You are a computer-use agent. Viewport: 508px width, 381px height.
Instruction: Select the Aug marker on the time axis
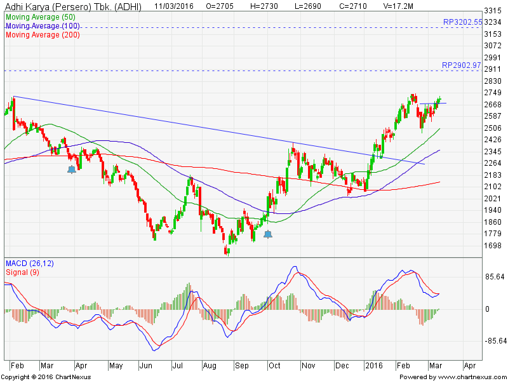coord(209,366)
